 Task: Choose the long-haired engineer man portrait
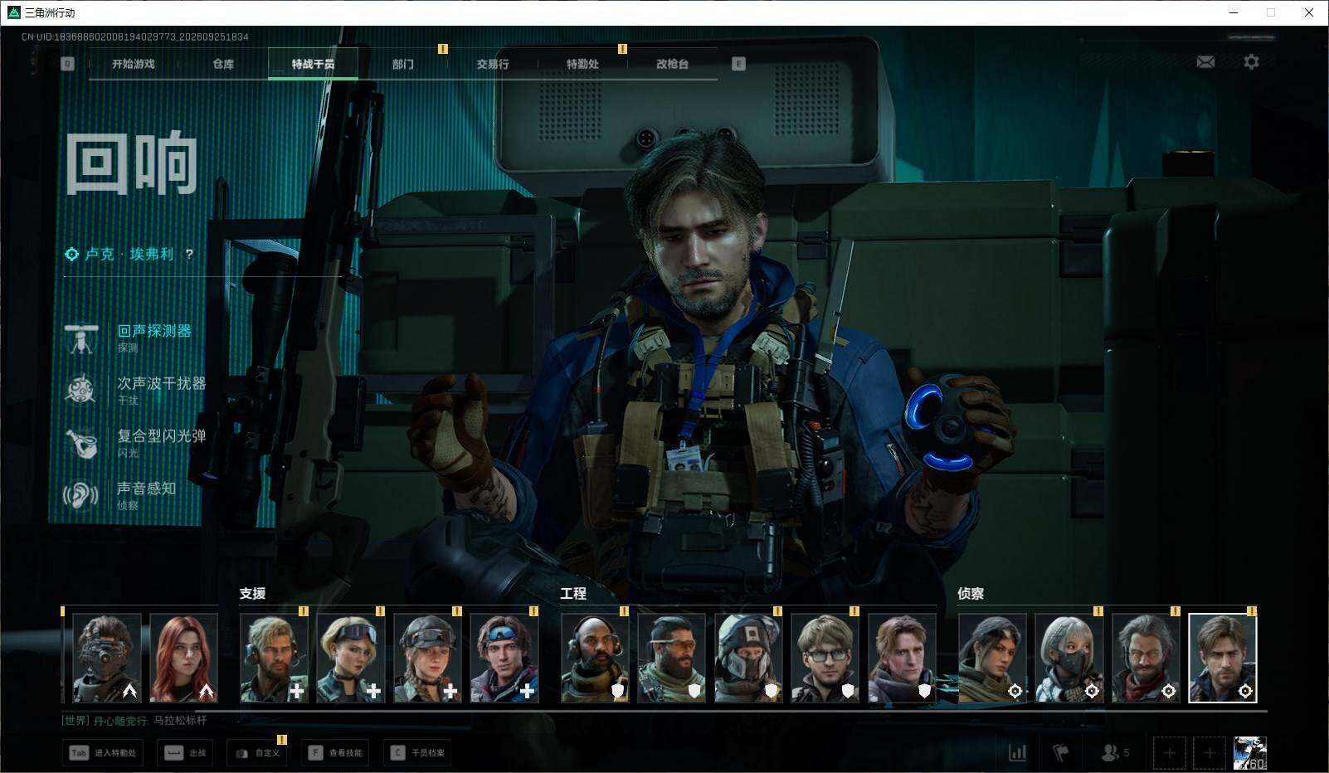point(902,658)
